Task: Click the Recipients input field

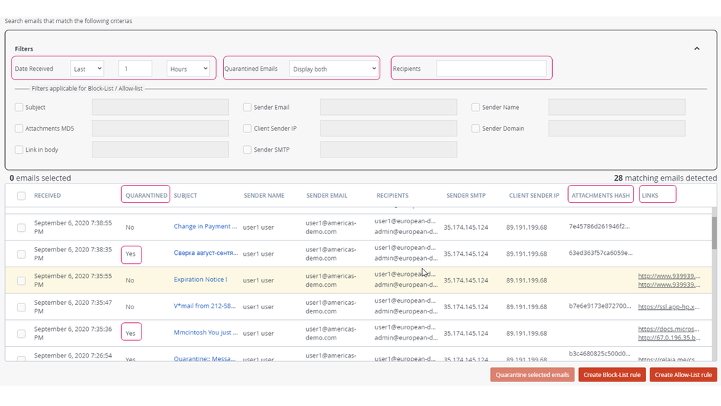Action: click(491, 69)
